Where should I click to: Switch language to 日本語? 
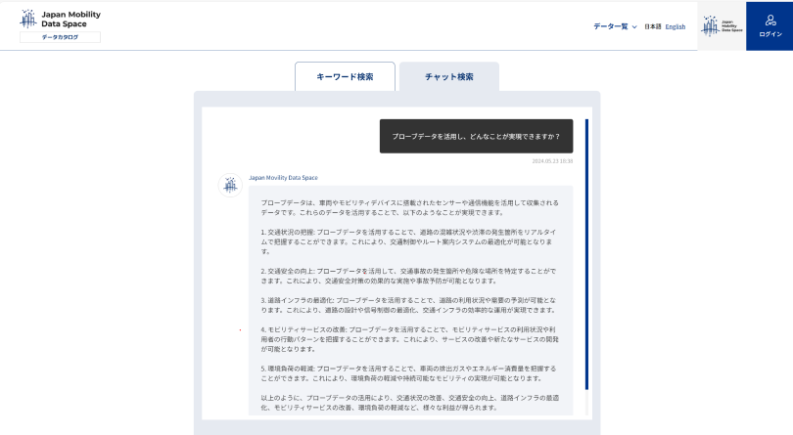tap(652, 27)
